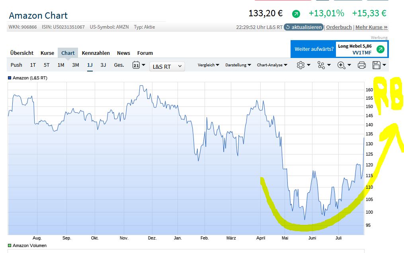This screenshot has width=404, height=253.
Task: Click the save floppy disk icon
Action: point(377,65)
